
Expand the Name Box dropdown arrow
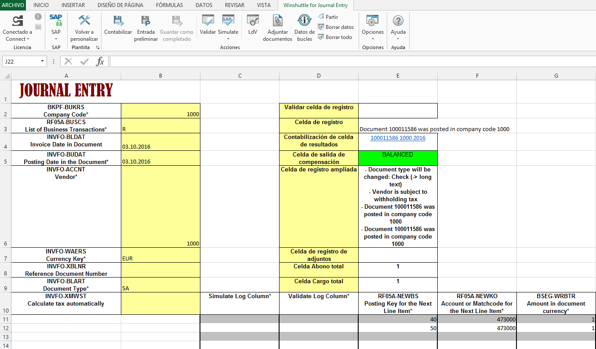point(43,61)
